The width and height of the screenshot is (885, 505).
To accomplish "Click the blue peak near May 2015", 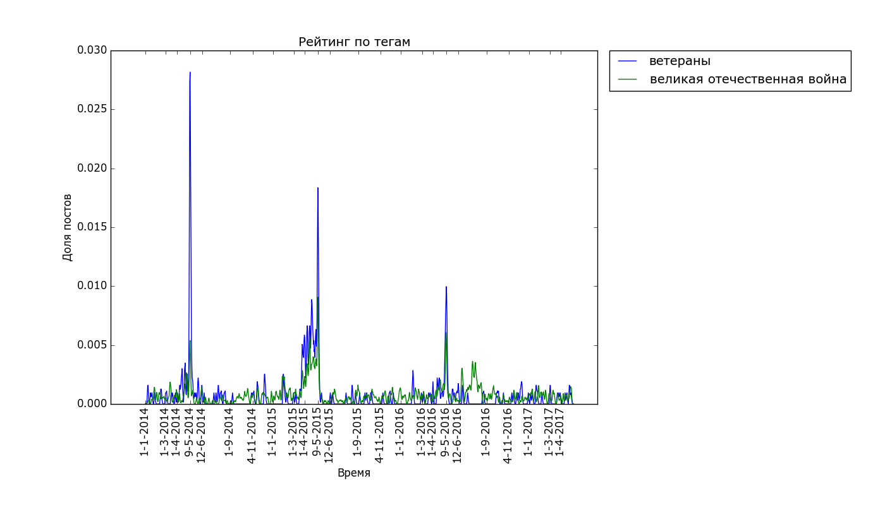I will click(318, 189).
